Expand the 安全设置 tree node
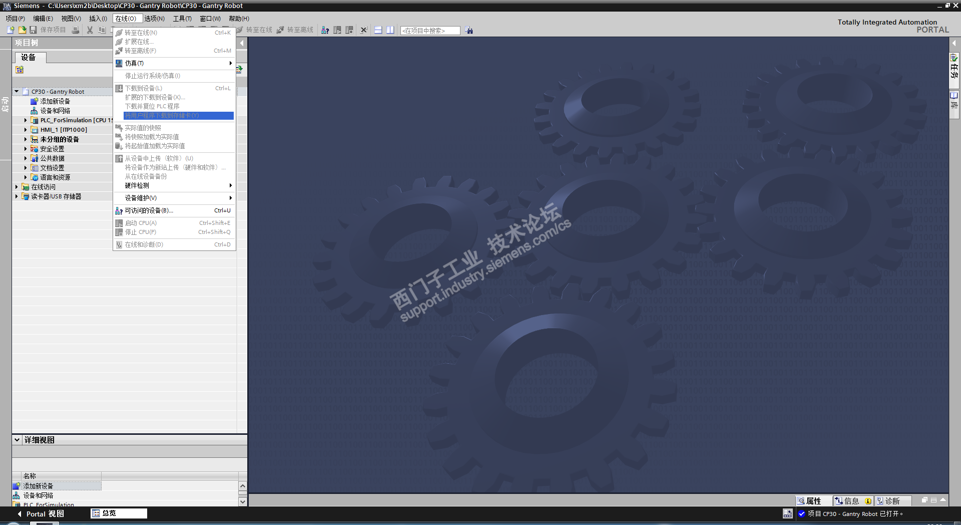Screen dimensions: 961x525 (26, 149)
